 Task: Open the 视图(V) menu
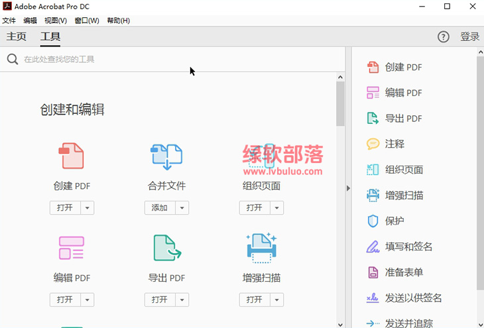(x=56, y=21)
